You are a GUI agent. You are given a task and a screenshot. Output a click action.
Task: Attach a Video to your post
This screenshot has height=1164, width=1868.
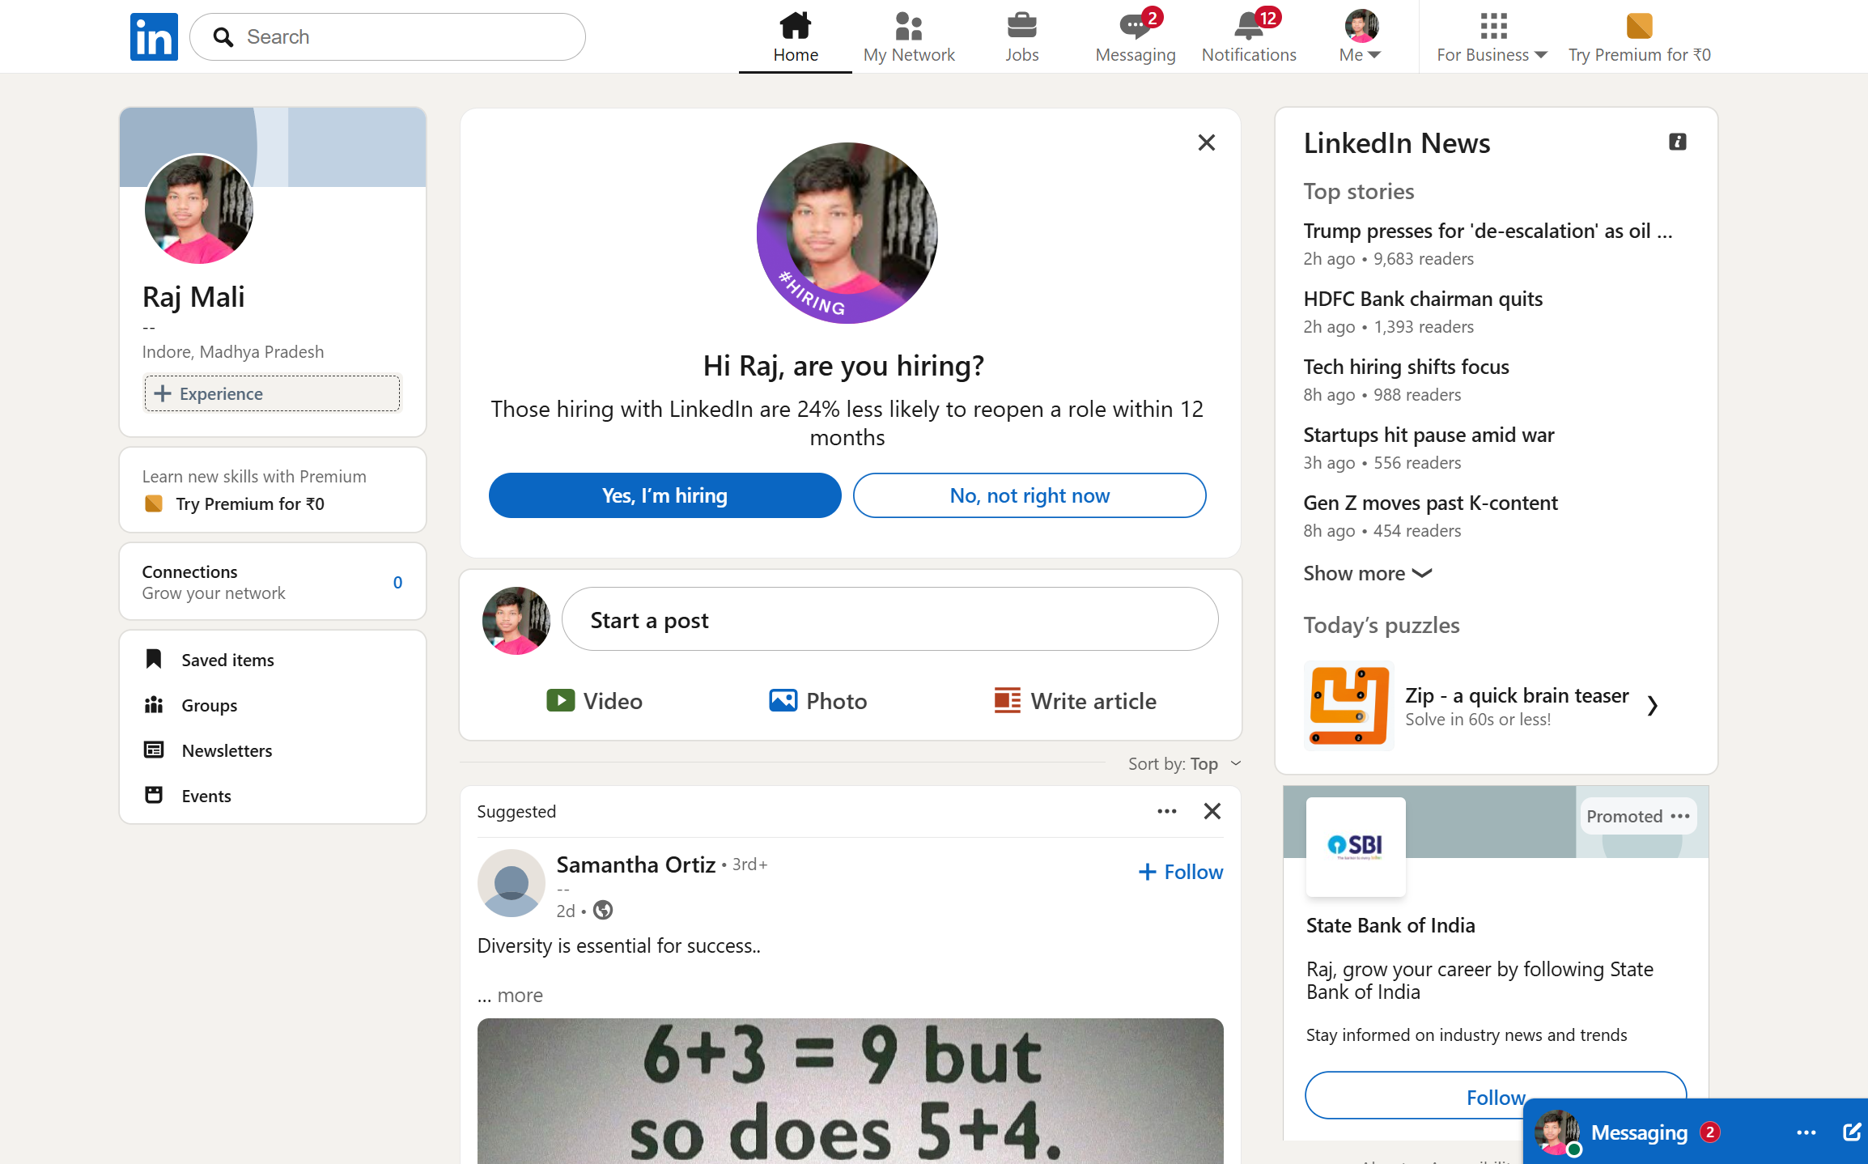pos(596,700)
